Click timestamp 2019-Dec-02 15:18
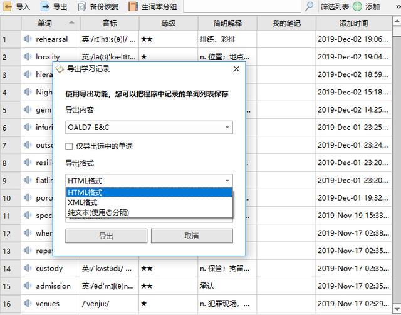The height and width of the screenshot is (315, 401). (x=353, y=92)
